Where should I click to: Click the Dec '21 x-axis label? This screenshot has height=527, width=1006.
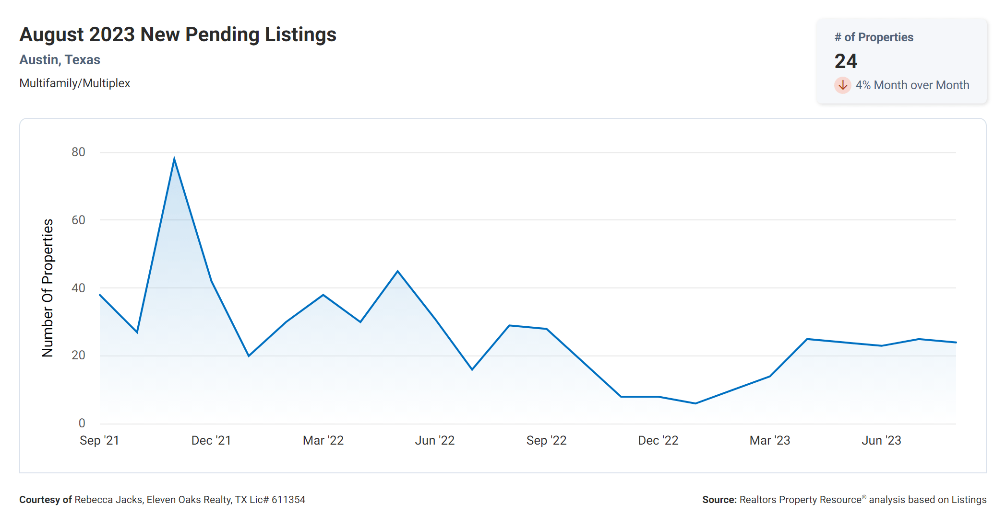(211, 440)
